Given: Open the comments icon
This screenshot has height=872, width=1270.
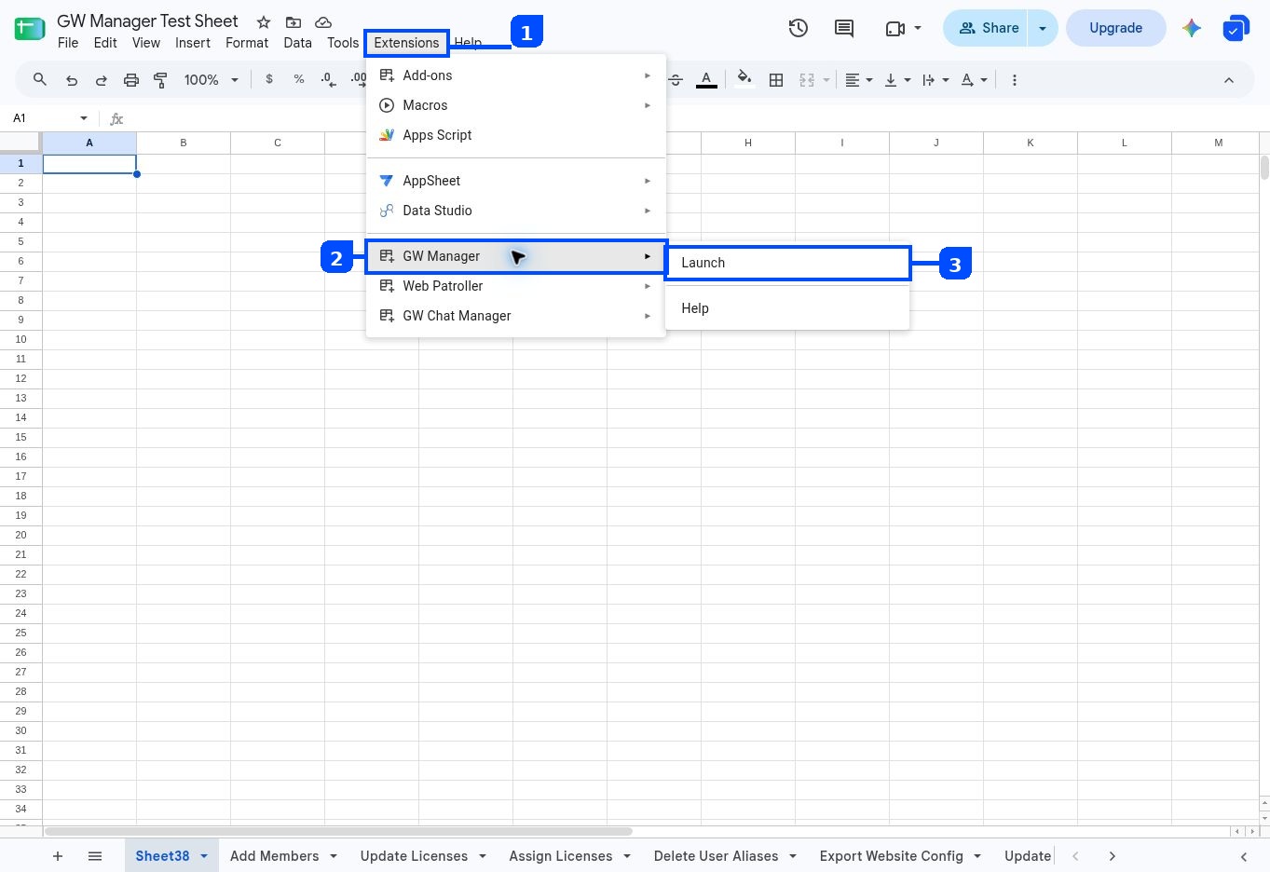Looking at the screenshot, I should click(x=844, y=28).
